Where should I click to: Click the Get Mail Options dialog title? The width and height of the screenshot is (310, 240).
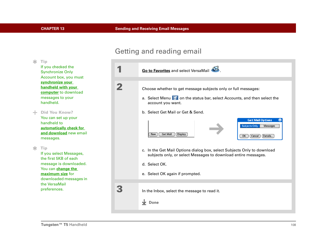point(260,120)
